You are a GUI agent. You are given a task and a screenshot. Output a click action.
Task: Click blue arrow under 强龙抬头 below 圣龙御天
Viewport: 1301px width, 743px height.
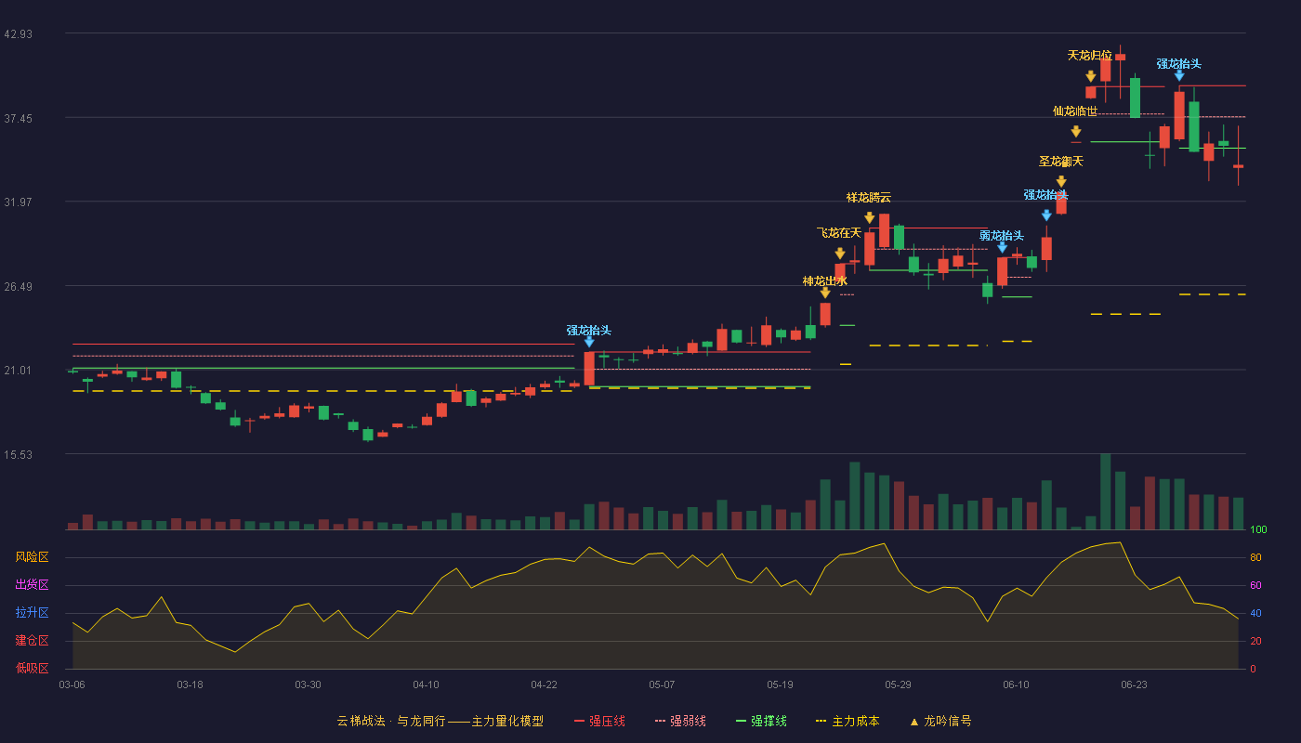1046,215
